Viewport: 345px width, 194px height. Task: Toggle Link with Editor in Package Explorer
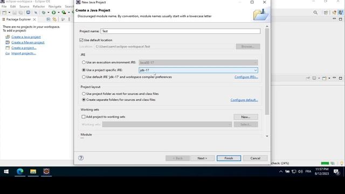(x=54, y=19)
